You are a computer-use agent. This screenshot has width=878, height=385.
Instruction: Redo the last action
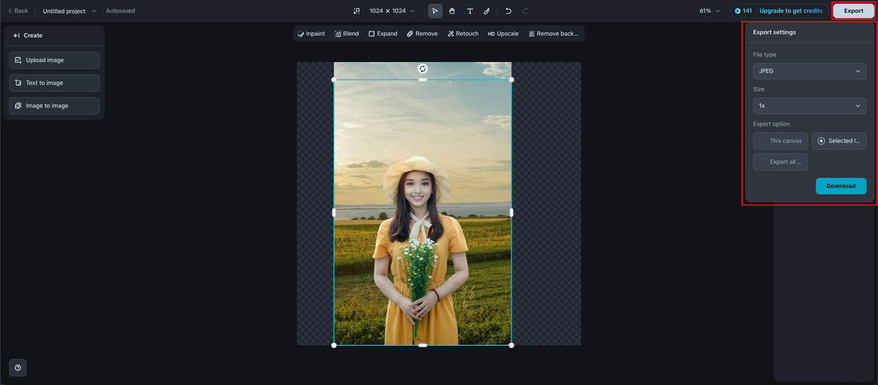click(x=525, y=11)
